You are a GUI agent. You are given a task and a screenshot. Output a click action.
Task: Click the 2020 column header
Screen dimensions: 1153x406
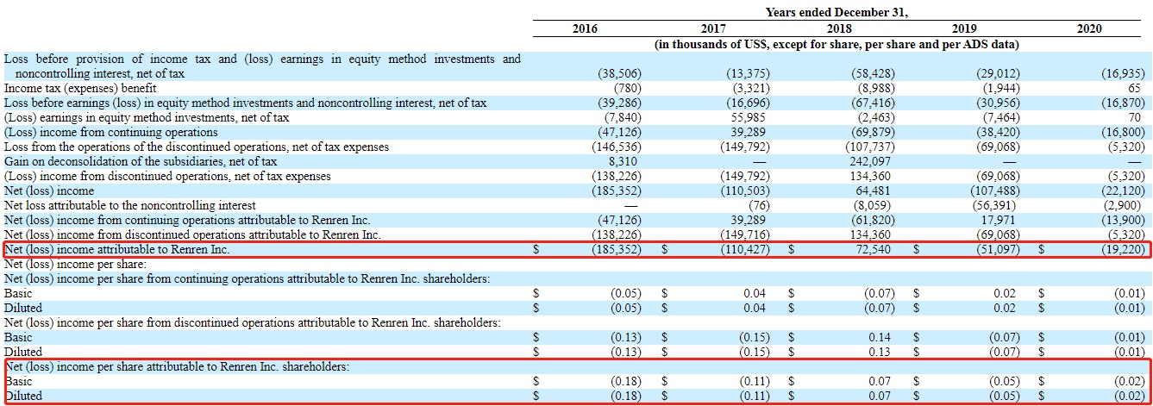(1089, 28)
